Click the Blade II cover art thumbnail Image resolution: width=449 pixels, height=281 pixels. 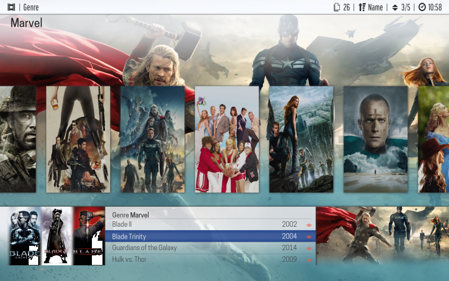57,236
